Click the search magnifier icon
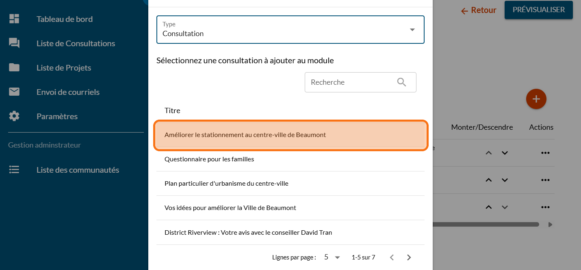581x270 pixels. click(x=401, y=82)
